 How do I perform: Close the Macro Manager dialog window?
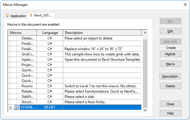pos(184,4)
